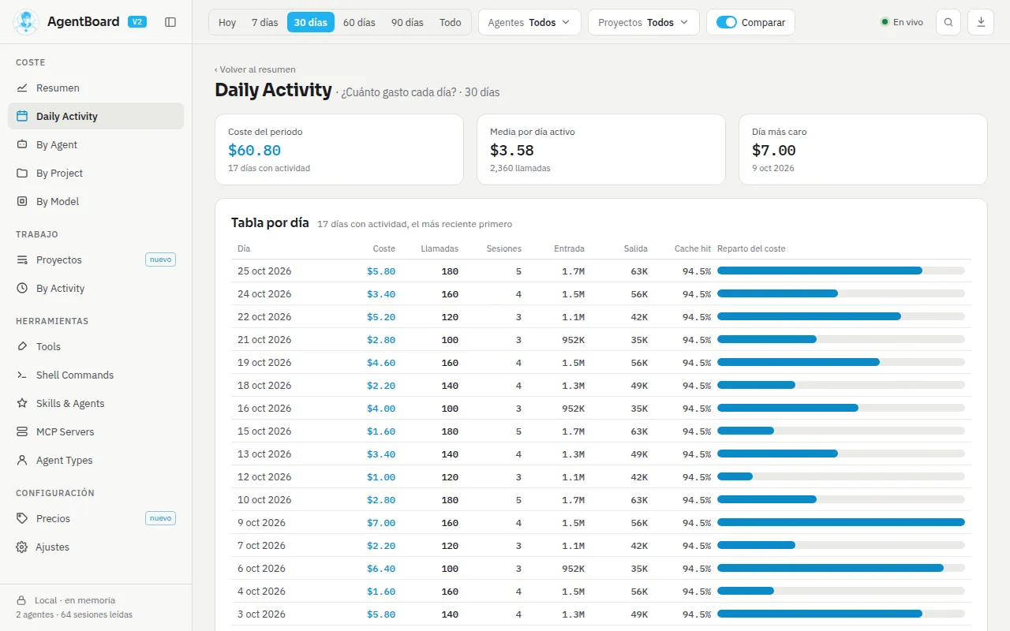The width and height of the screenshot is (1010, 631).
Task: Click the Coste column header
Action: click(x=384, y=248)
